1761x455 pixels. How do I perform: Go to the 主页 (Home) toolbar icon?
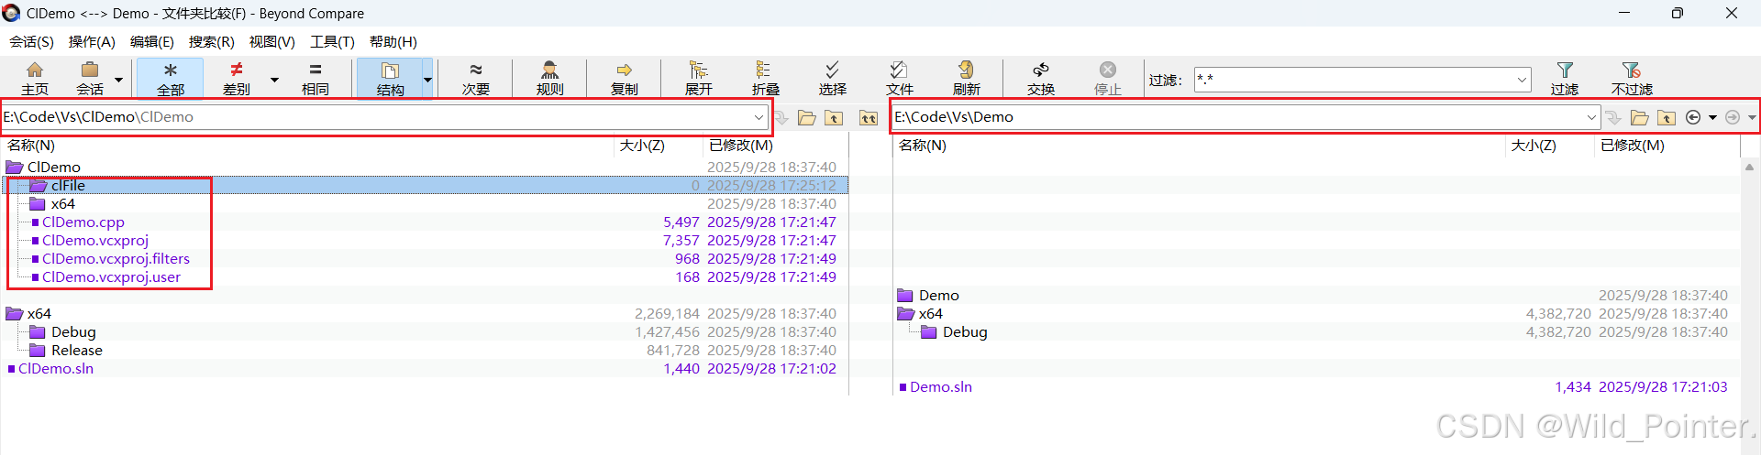(x=35, y=79)
